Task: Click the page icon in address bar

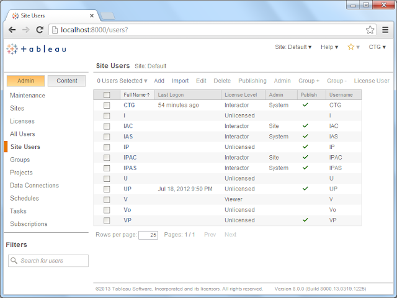Action: pos(55,30)
